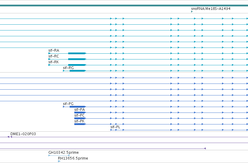This screenshot has width=248, height=163.
Task: Select the sif-RG transcript start arrow
Action: click(64, 71)
